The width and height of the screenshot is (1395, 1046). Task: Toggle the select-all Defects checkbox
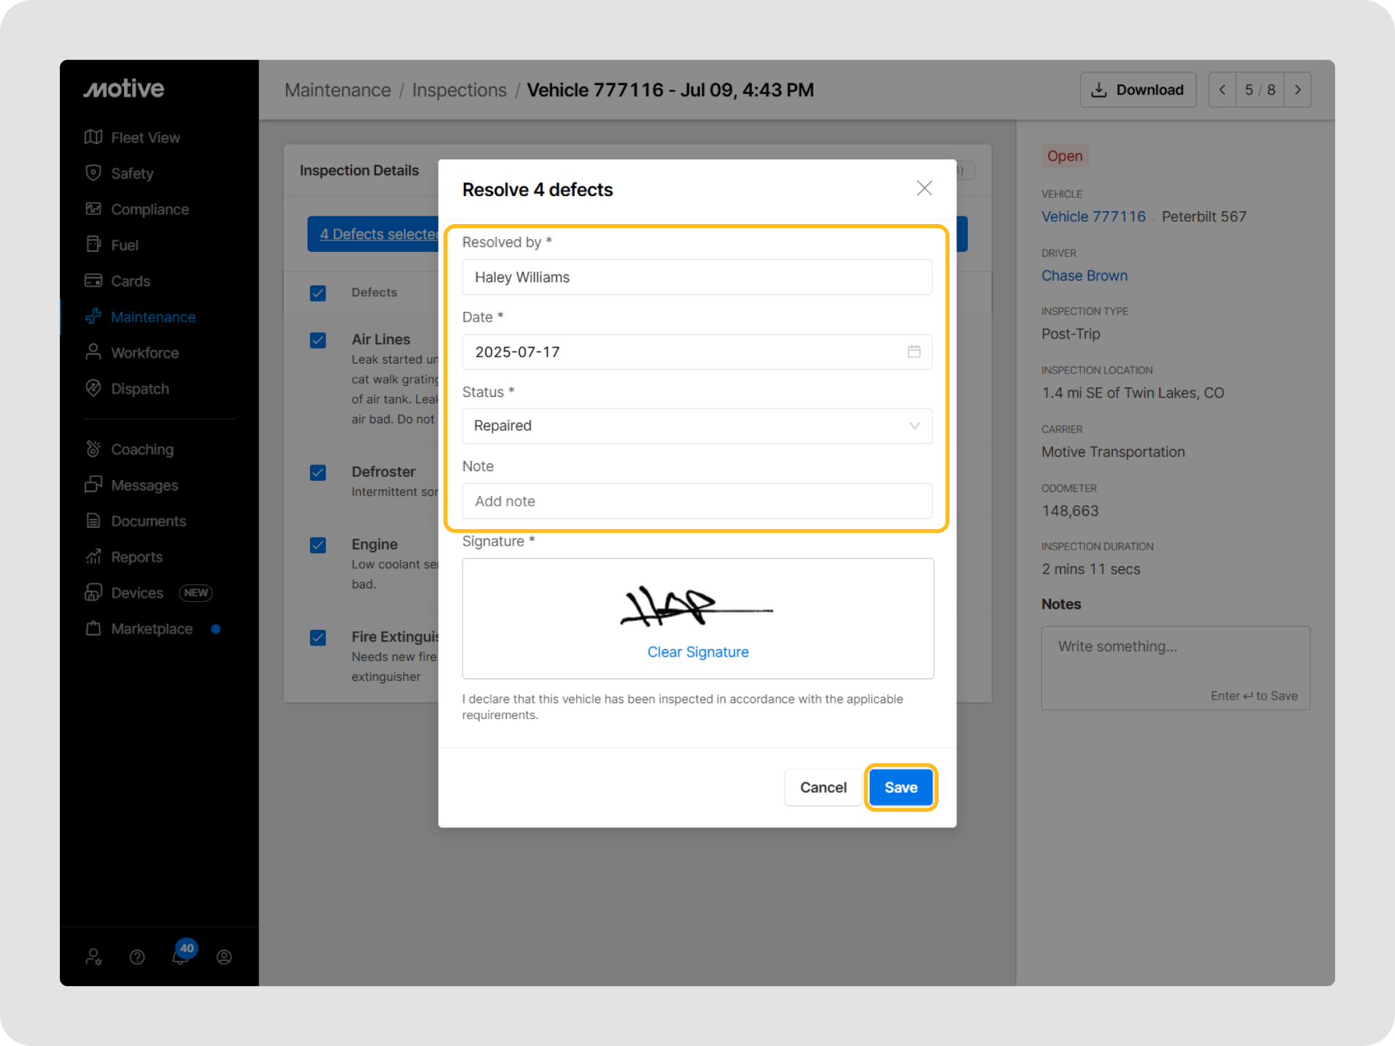click(318, 293)
